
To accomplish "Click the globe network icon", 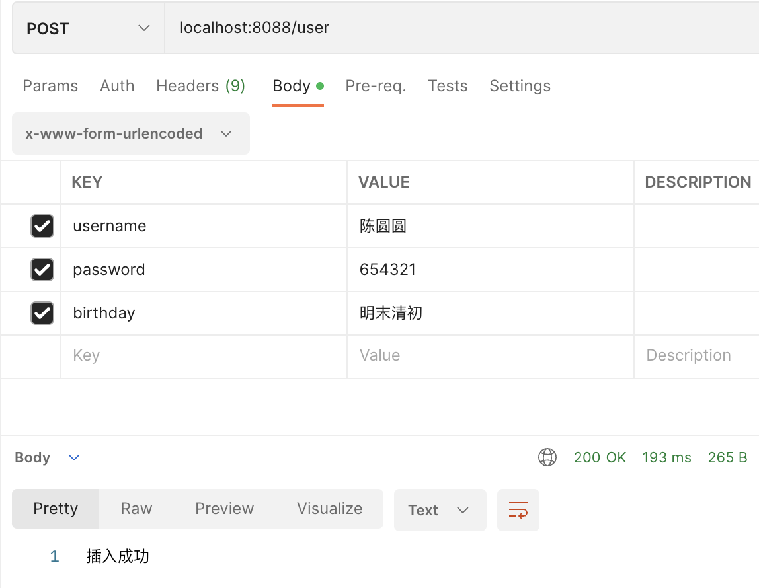I will (x=547, y=457).
